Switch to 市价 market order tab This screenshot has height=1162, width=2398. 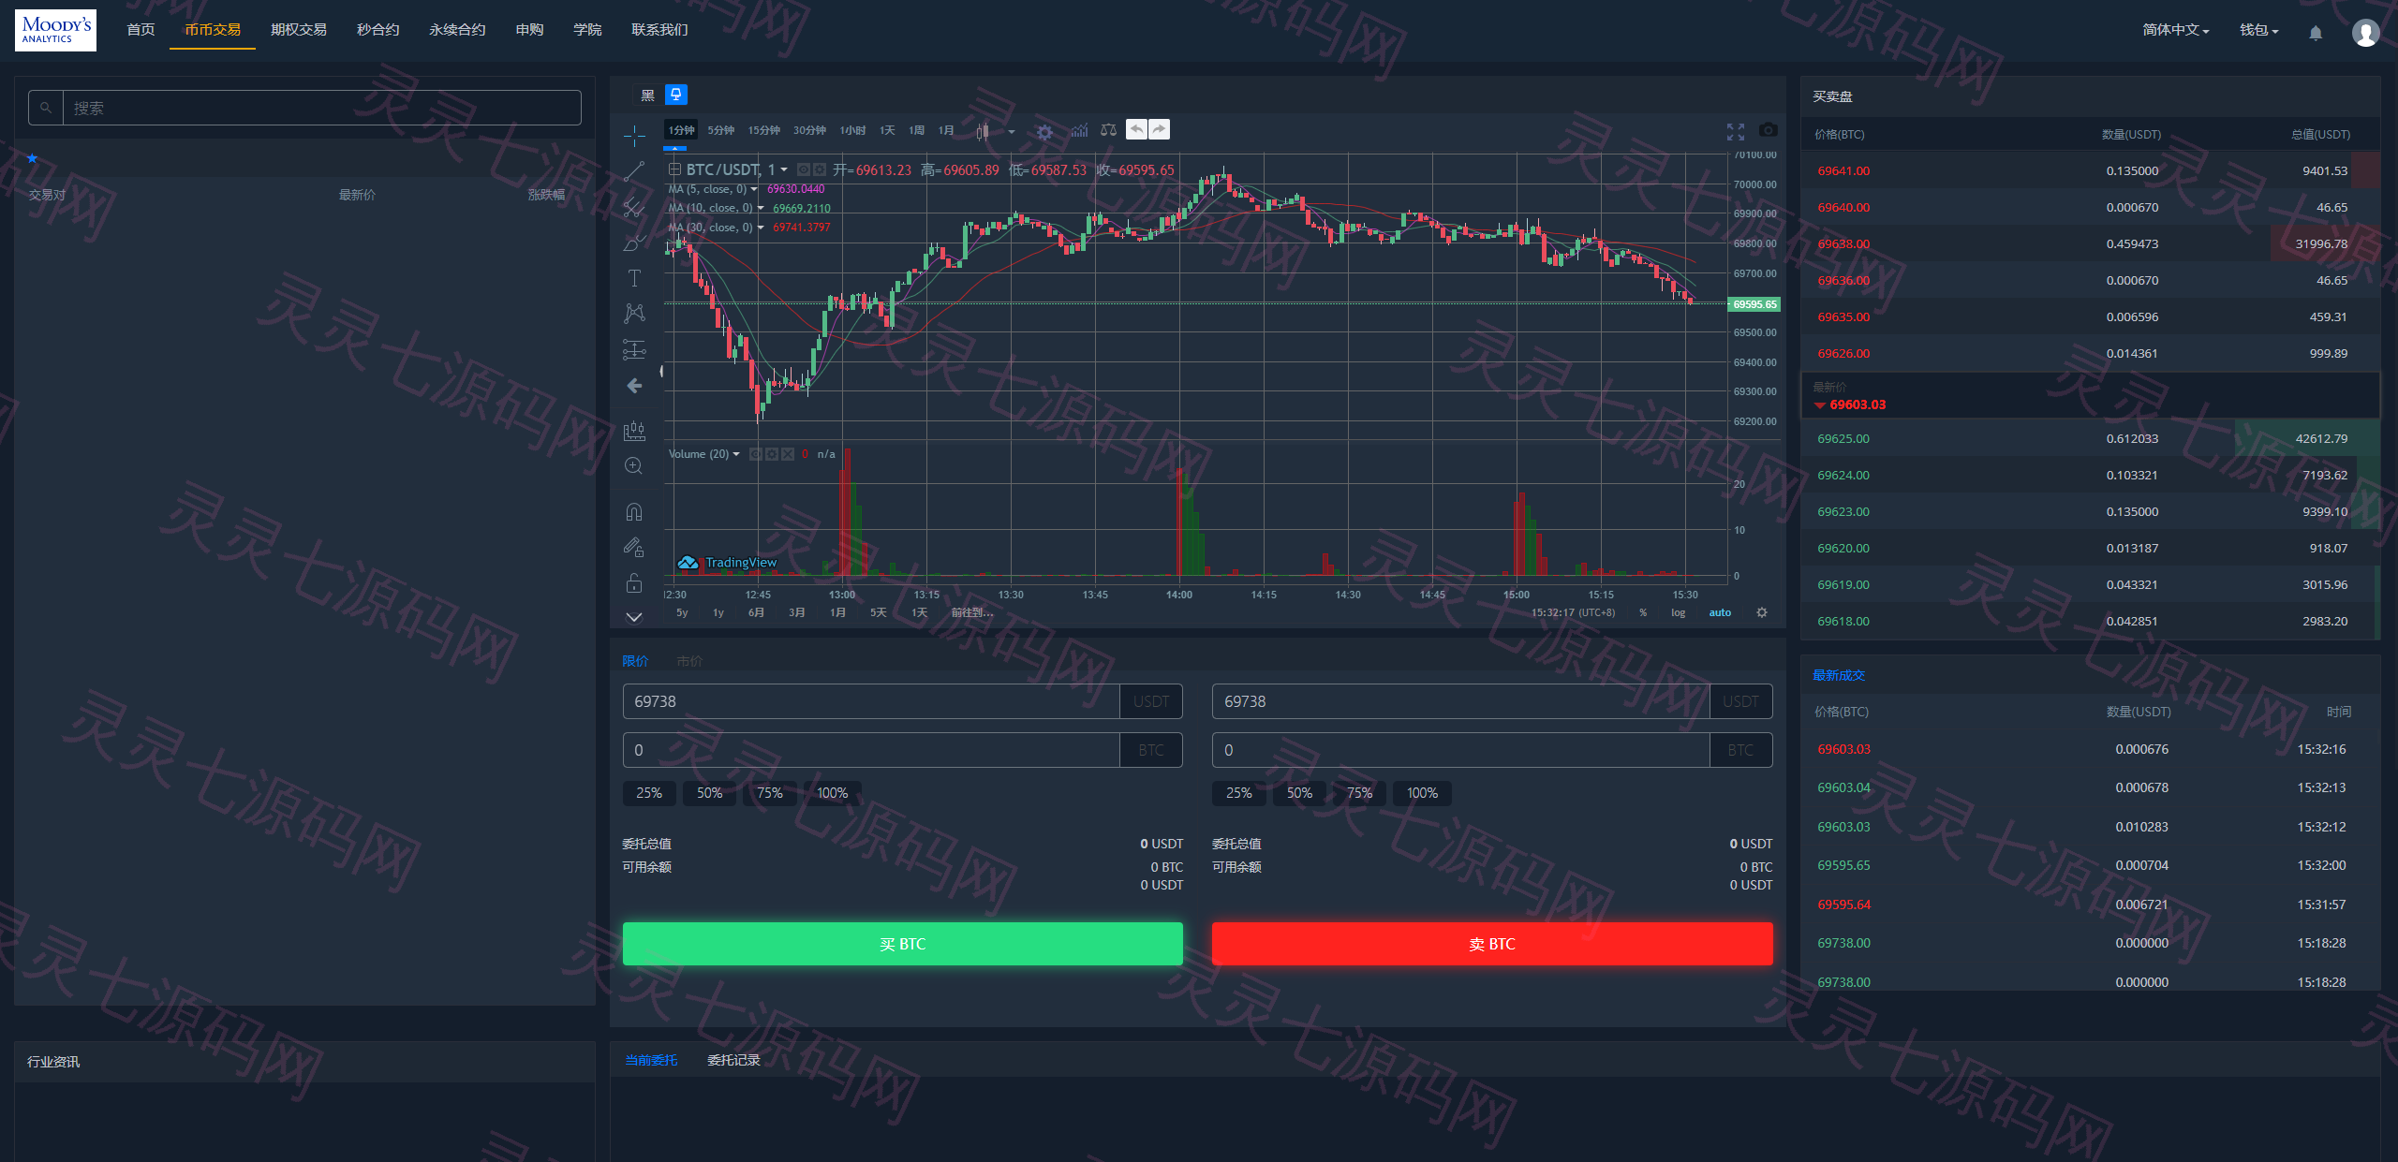[x=689, y=661]
